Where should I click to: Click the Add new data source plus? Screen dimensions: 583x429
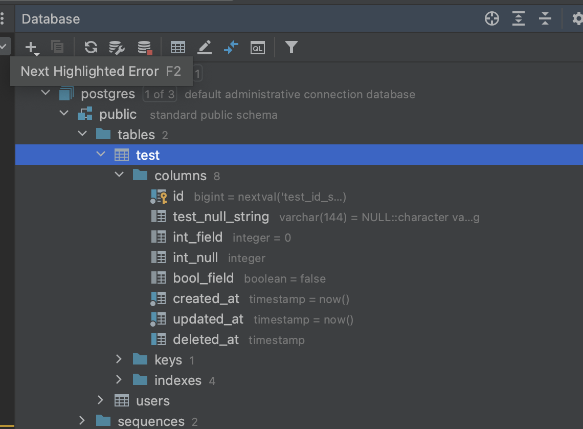(31, 48)
